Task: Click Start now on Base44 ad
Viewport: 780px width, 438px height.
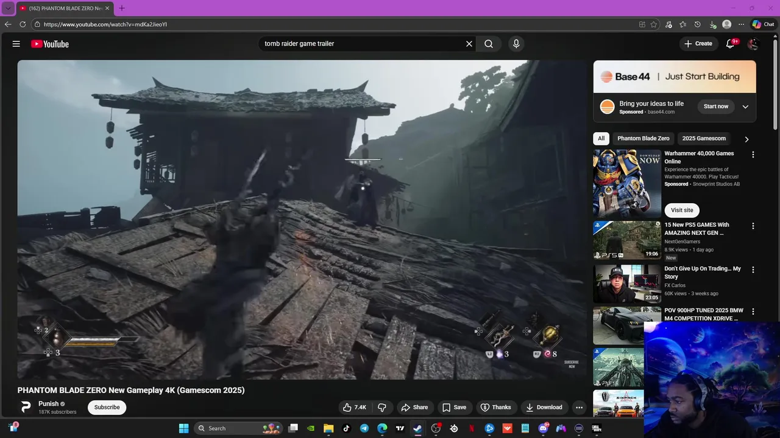Action: [x=716, y=106]
